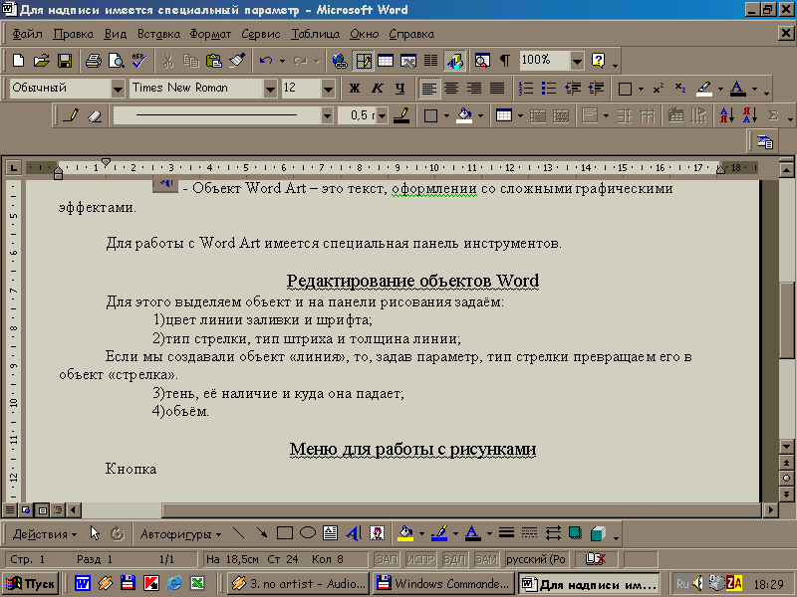Draw a Rectangle shape
This screenshot has height=597, width=797.
pos(285,533)
